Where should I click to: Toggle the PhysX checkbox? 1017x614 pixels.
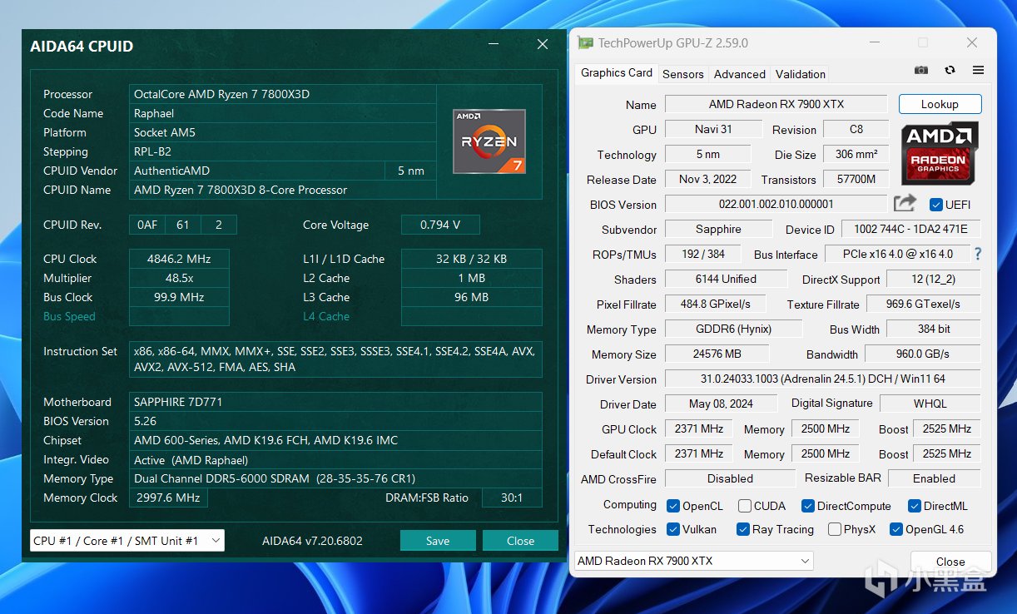tap(834, 529)
